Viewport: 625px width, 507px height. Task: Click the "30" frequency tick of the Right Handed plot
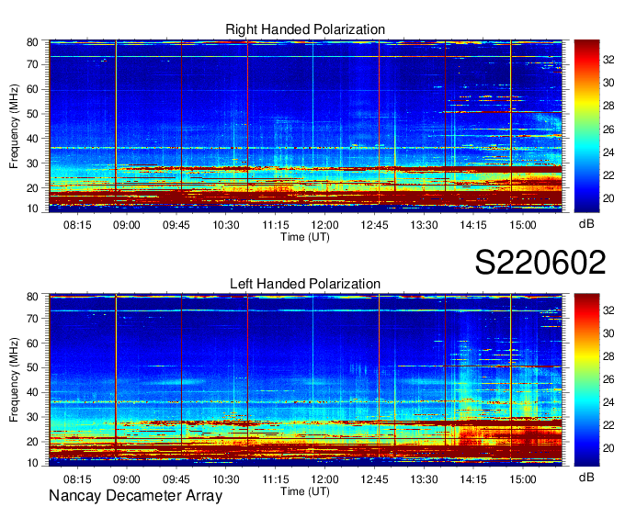tap(32, 163)
